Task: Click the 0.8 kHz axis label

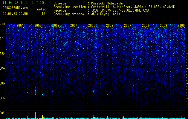Action: click(x=2, y=83)
